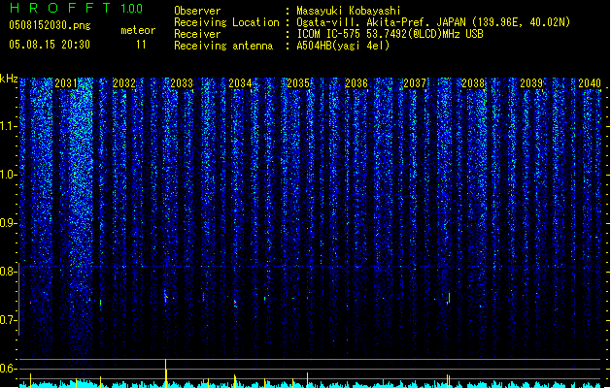Click the 2039 time marker

point(531,83)
